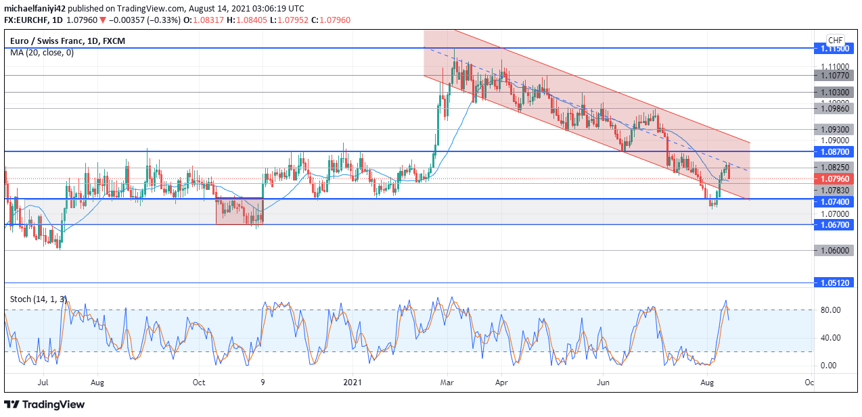Click the Mar label on time axis
Screen dimensions: 862x417
click(447, 383)
